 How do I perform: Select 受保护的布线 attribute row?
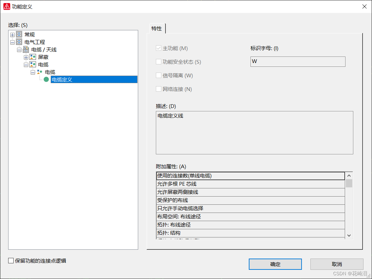[250, 200]
